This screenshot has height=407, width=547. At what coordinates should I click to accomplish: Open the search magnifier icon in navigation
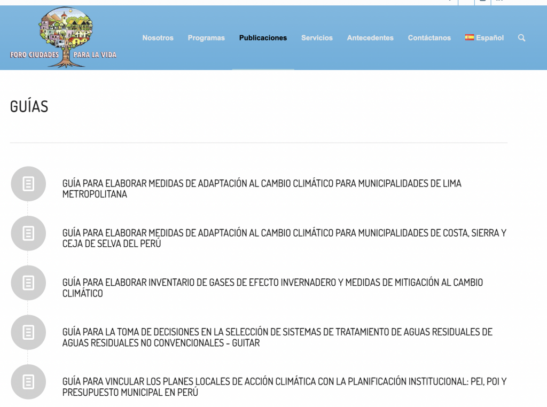pyautogui.click(x=521, y=38)
